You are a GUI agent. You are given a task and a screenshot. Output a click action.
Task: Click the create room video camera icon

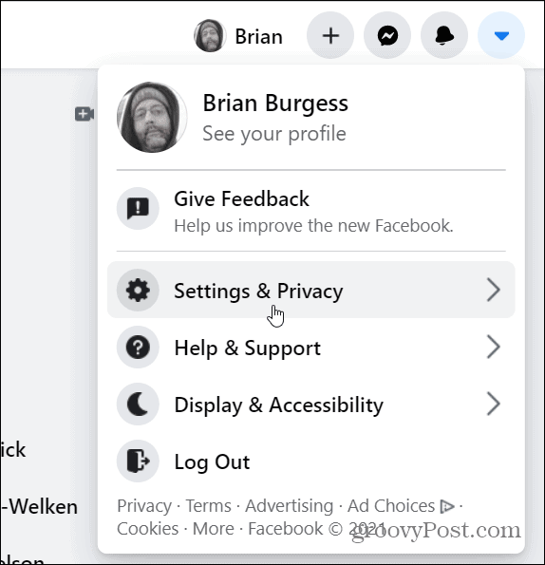coord(85,114)
